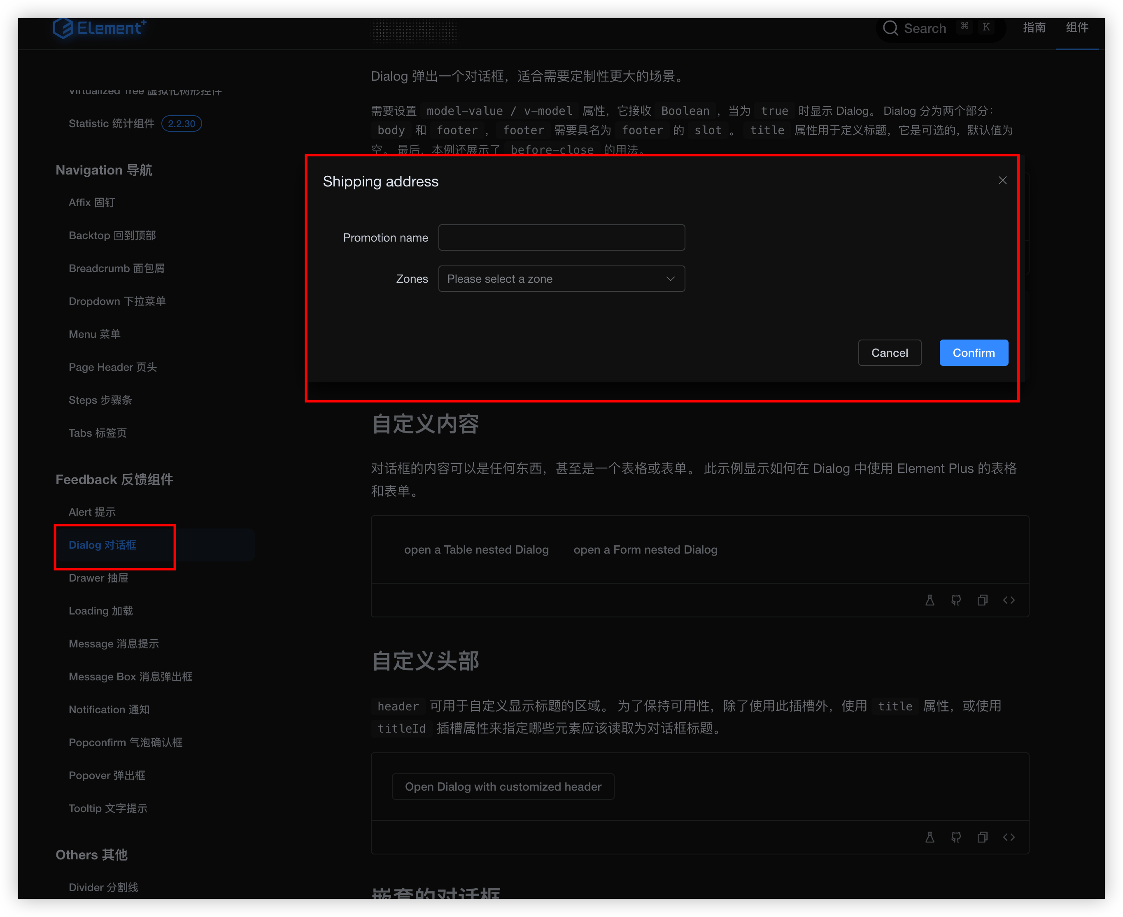The height and width of the screenshot is (917, 1123).
Task: Click the Element Plus logo
Action: click(99, 28)
